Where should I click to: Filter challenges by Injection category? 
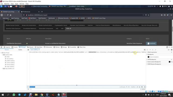[90, 25]
